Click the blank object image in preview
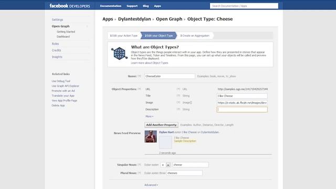Image resolution: width=336 pixels, height=189 pixels. pos(165,142)
